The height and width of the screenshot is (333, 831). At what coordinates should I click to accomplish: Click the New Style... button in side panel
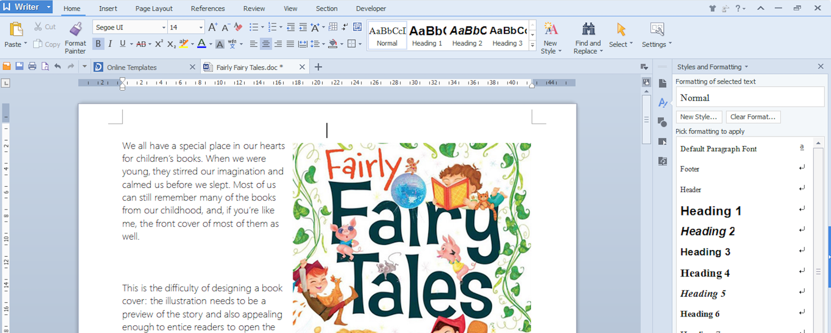698,117
